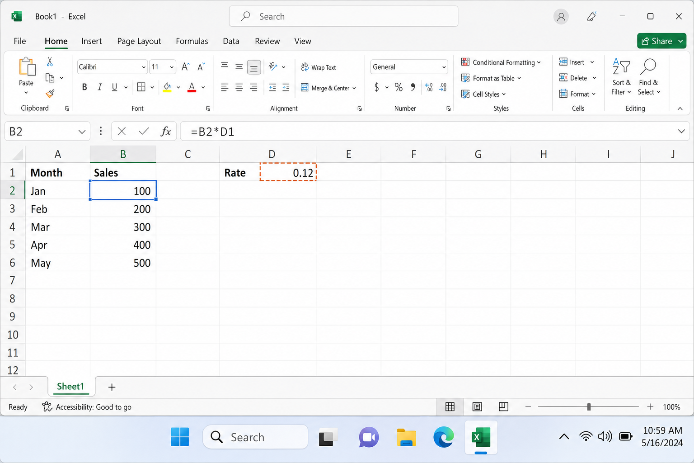Select the Format Painter brush icon

tap(50, 94)
